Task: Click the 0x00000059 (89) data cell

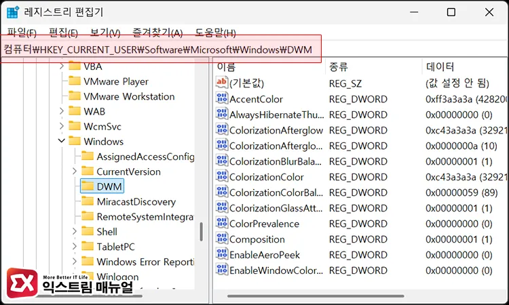Action: pyautogui.click(x=461, y=192)
